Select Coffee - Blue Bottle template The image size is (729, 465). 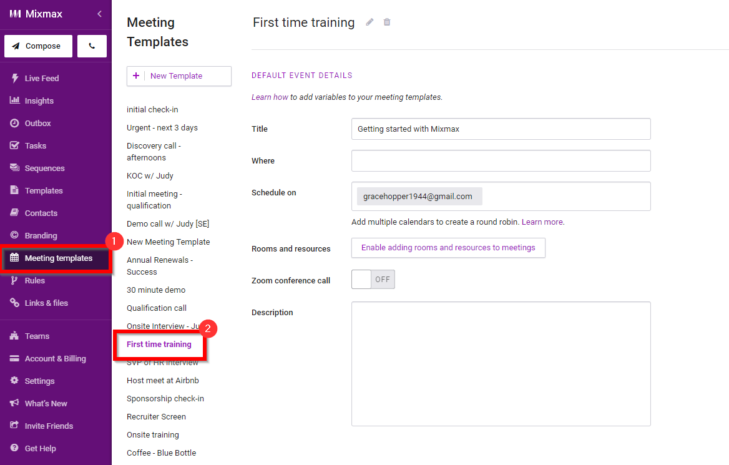point(161,453)
